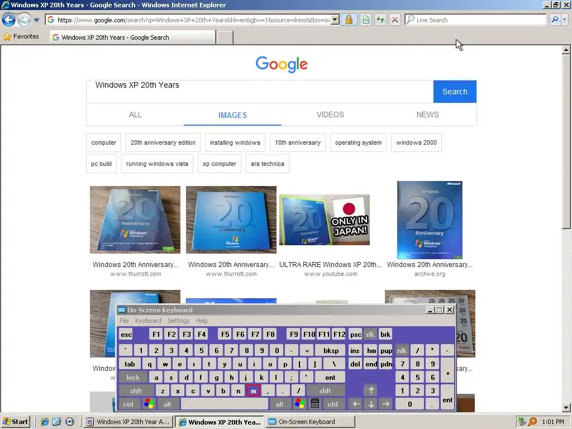The height and width of the screenshot is (429, 572).
Task: Select the Google Search browser tab
Action: coord(132,37)
